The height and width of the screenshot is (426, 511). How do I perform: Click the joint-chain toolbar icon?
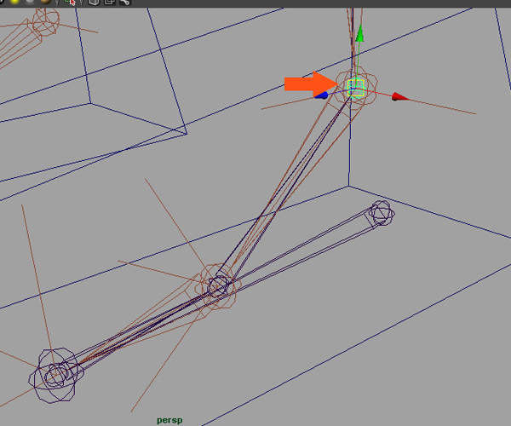click(x=125, y=3)
